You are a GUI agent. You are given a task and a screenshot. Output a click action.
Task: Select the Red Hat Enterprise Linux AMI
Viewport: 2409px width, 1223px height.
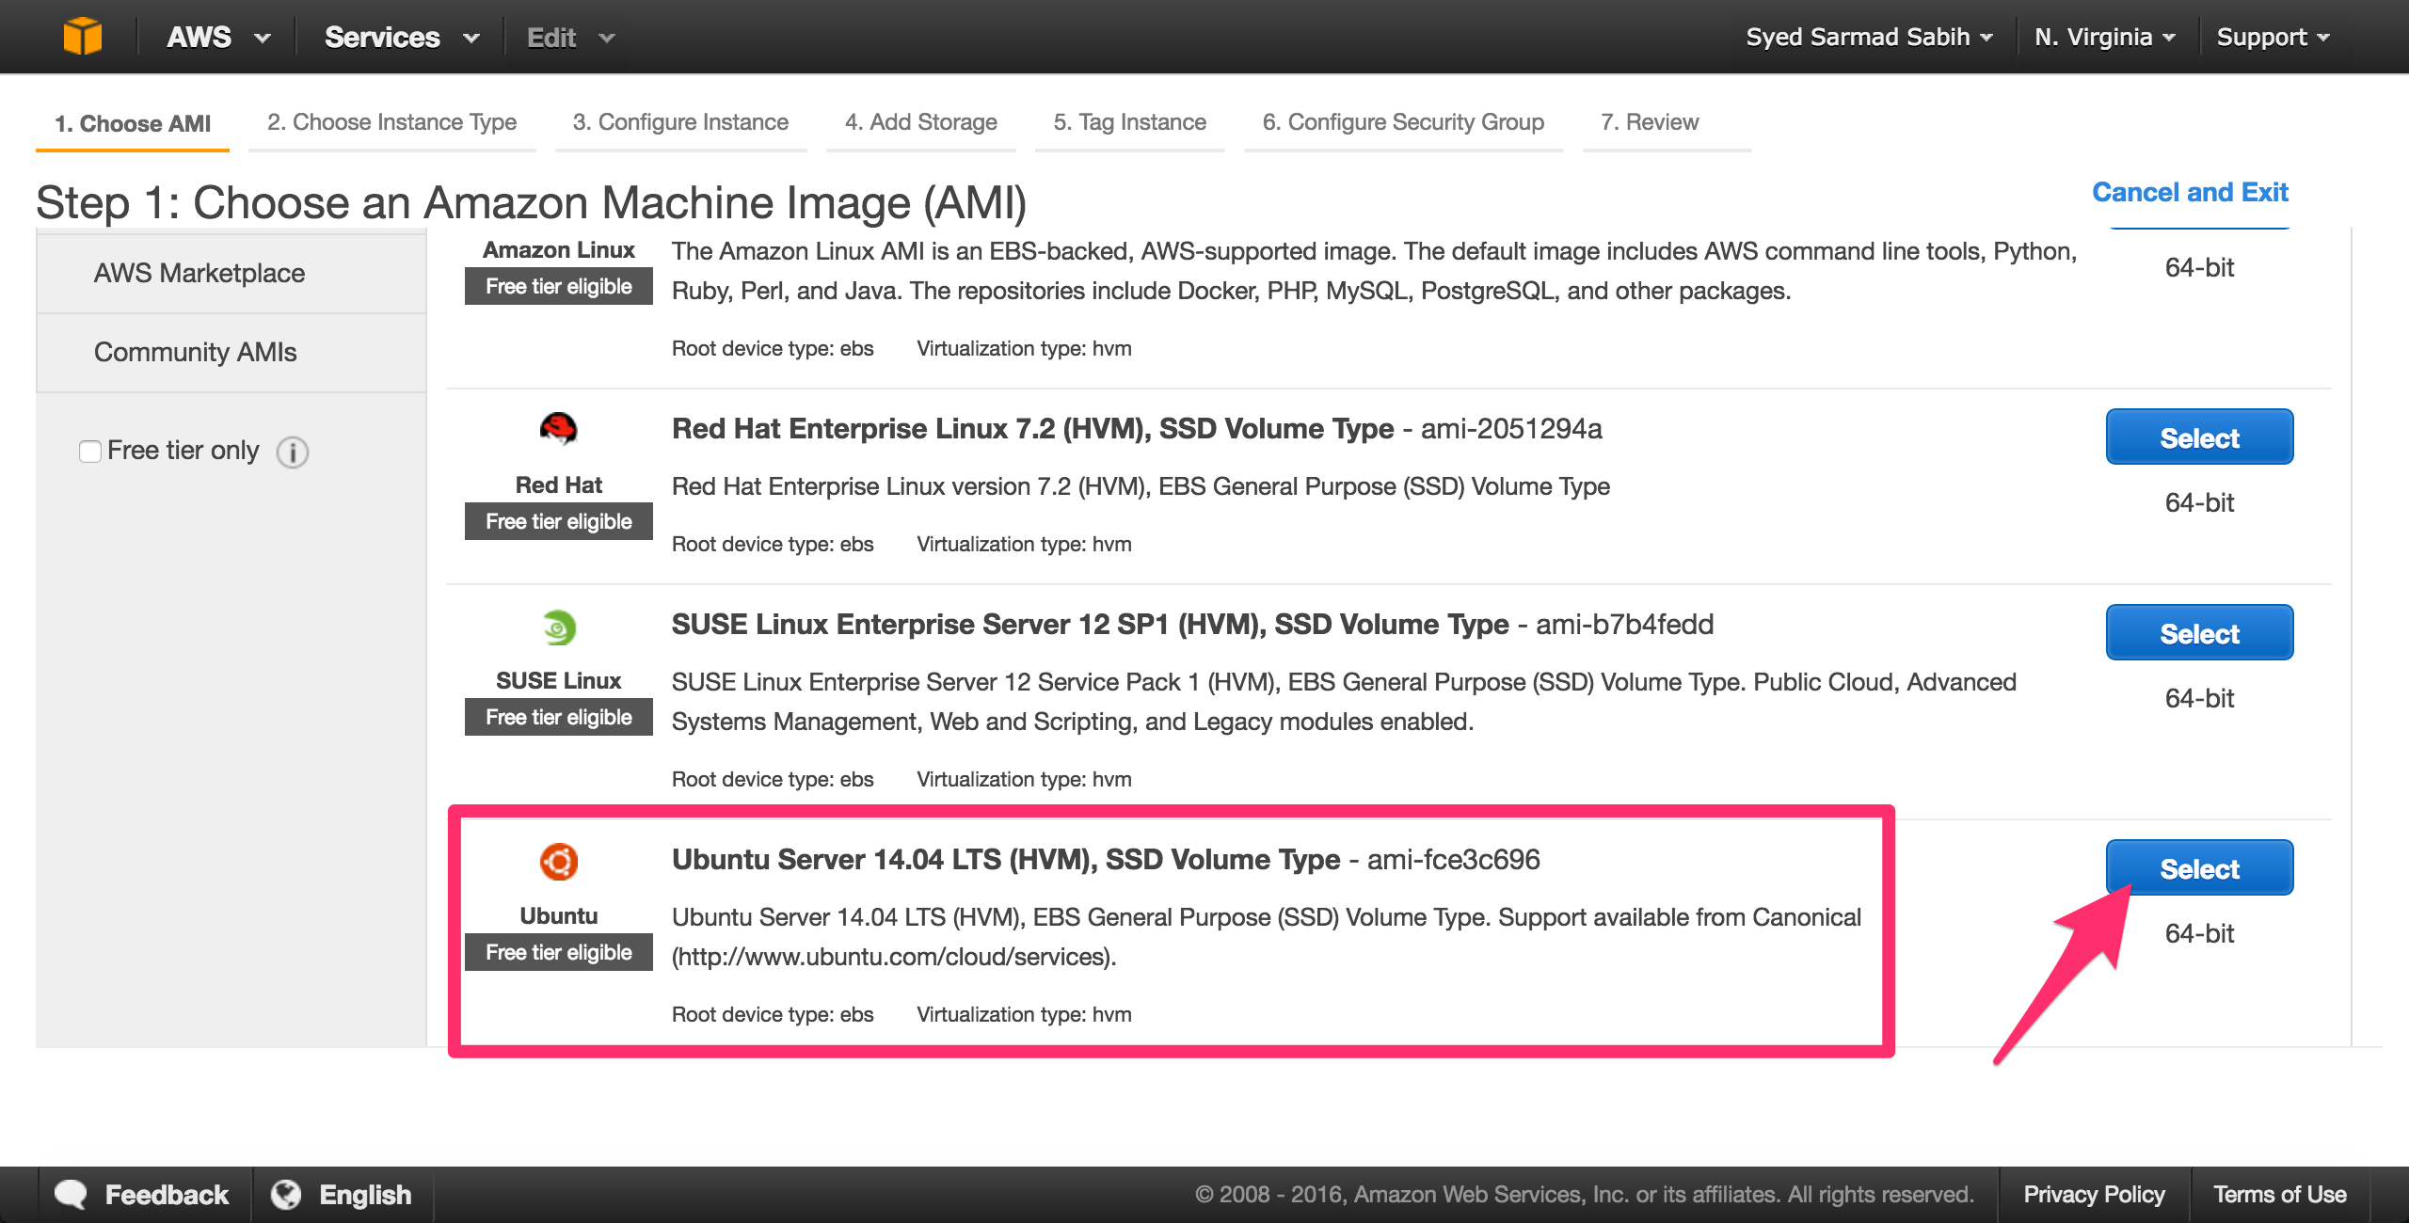pos(2199,437)
